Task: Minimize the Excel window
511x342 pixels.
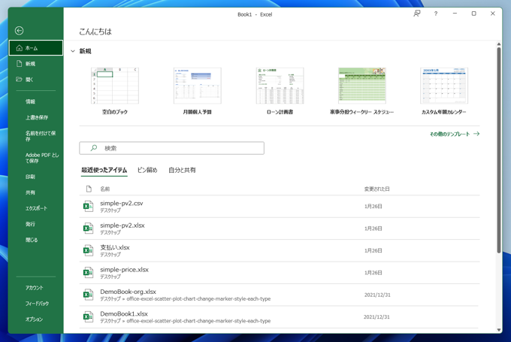Action: click(455, 14)
